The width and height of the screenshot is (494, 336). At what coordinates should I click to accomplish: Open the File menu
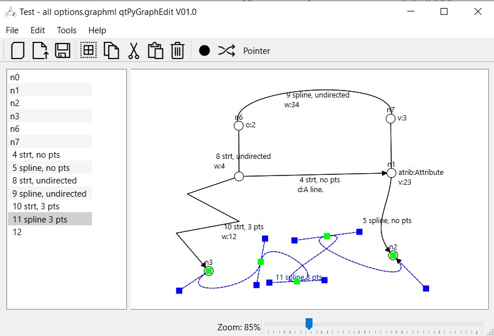(x=12, y=30)
